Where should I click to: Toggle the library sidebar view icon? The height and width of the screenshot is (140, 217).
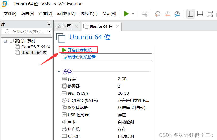coord(190,14)
